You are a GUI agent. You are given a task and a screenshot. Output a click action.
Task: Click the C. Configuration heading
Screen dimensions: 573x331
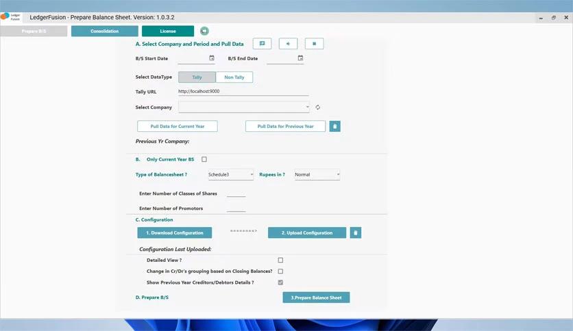click(154, 220)
